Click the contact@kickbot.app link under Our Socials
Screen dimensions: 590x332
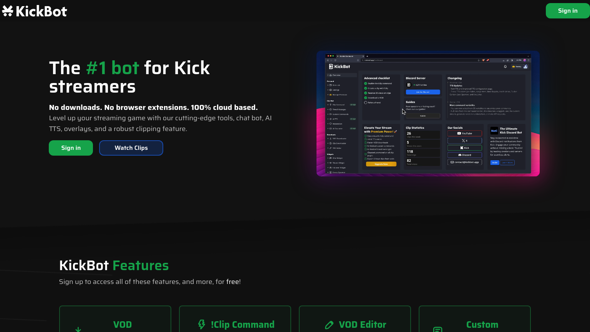click(x=465, y=162)
